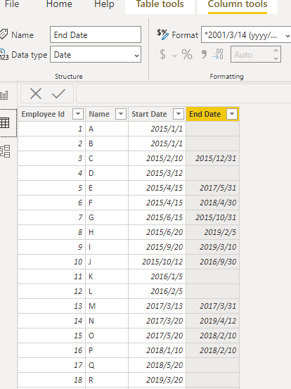Click the formula bar input area
This screenshot has width=291, height=389.
click(x=183, y=94)
